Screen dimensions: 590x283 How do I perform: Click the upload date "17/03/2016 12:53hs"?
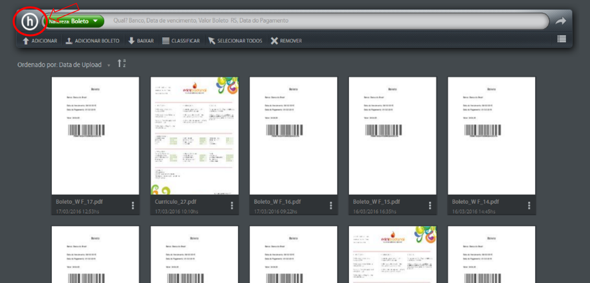(x=78, y=211)
